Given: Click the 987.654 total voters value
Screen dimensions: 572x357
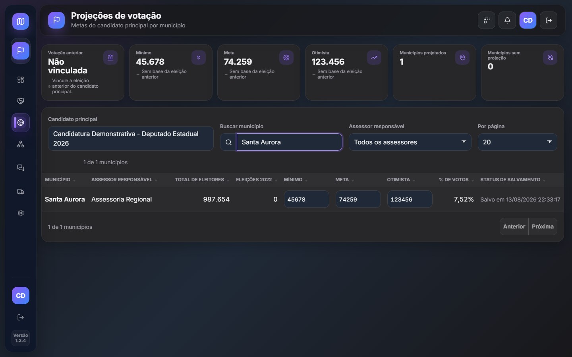Looking at the screenshot, I should [216, 199].
